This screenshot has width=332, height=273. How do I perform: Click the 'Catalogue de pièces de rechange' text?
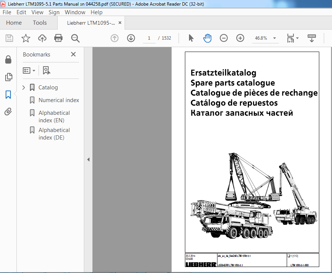click(x=254, y=93)
